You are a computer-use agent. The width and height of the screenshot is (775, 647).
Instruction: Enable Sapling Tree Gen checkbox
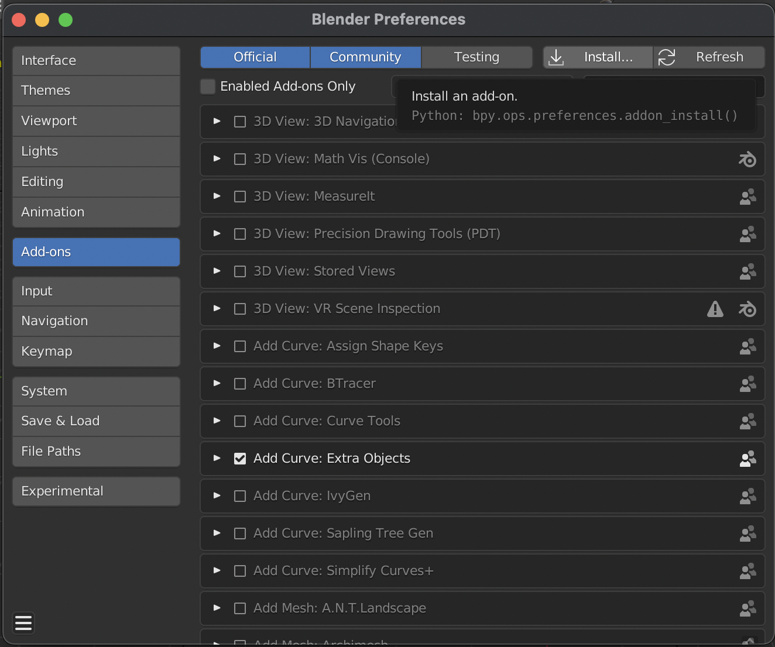240,534
